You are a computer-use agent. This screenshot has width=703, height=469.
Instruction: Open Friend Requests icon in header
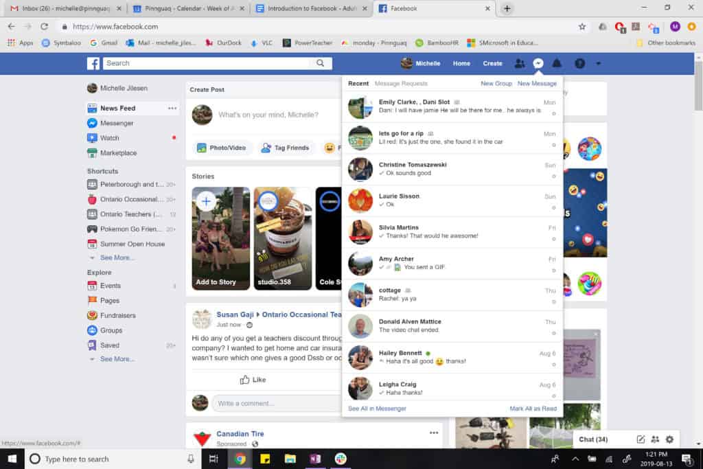pos(520,63)
